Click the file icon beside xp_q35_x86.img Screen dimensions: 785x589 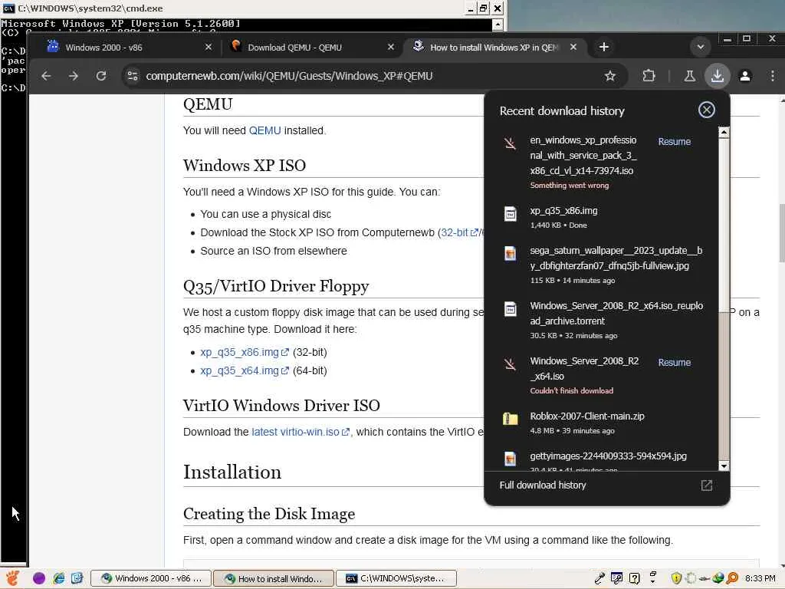[x=510, y=214]
